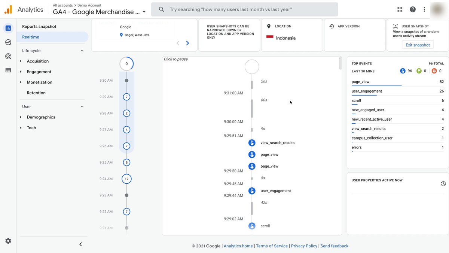The width and height of the screenshot is (449, 253).
Task: Click the blurred account avatar
Action: pos(438,9)
